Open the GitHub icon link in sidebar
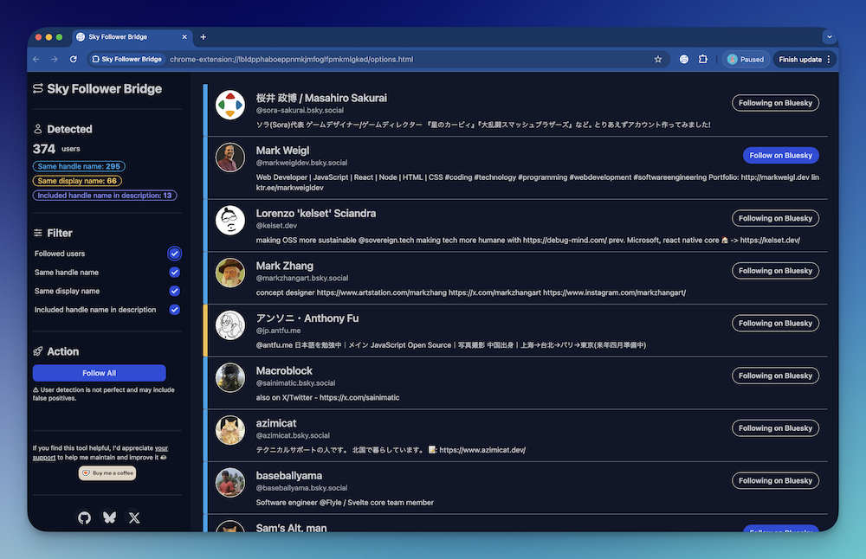866x559 pixels. (84, 517)
